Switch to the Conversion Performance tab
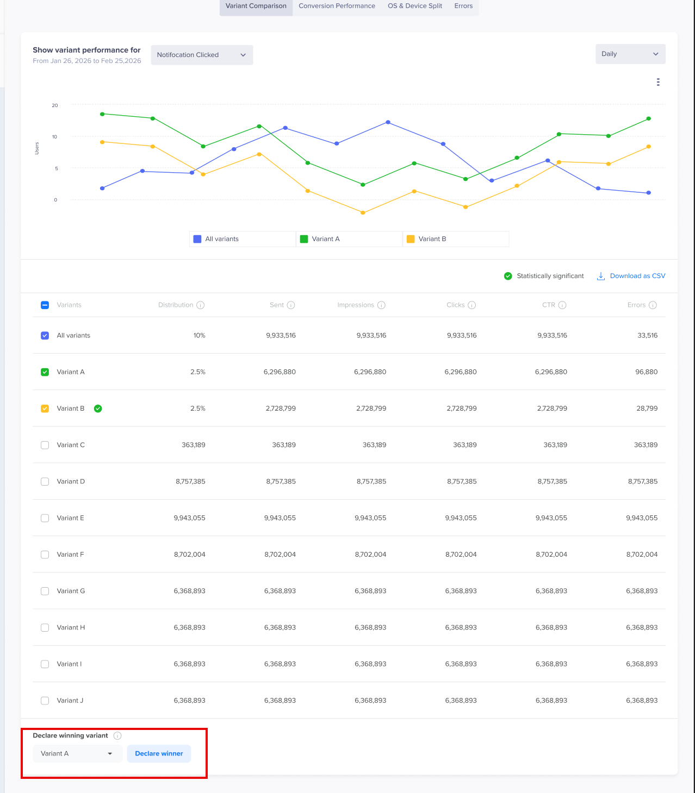The image size is (695, 793). (337, 6)
